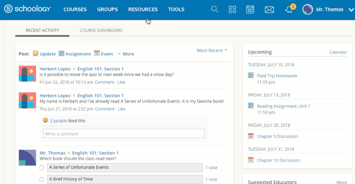The image size is (355, 184).
Task: Open Field Trip Homework link
Action: [277, 76]
